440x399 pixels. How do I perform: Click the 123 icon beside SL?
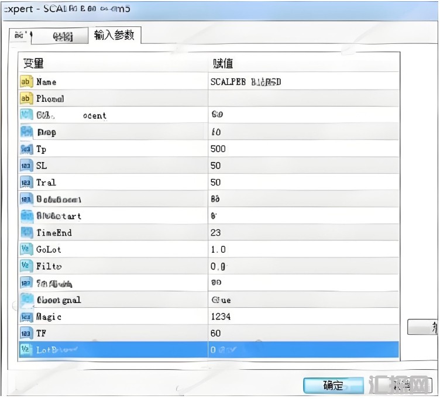[x=26, y=166]
